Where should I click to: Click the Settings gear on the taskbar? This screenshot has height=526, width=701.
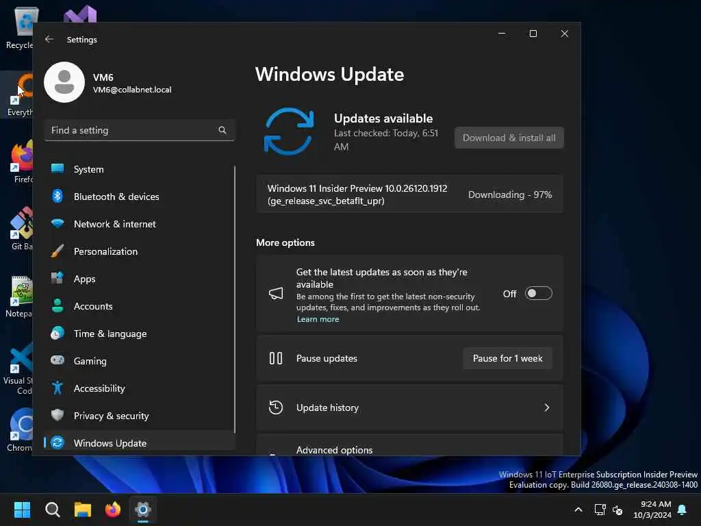(143, 510)
